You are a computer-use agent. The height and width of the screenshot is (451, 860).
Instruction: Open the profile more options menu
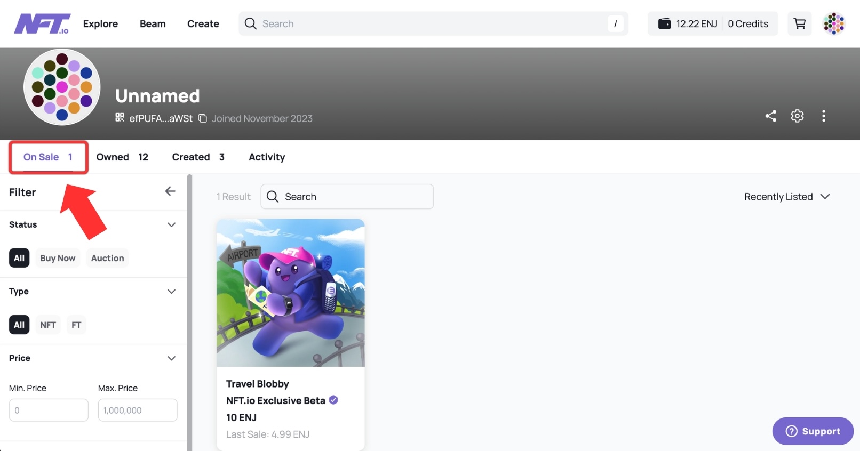(824, 116)
